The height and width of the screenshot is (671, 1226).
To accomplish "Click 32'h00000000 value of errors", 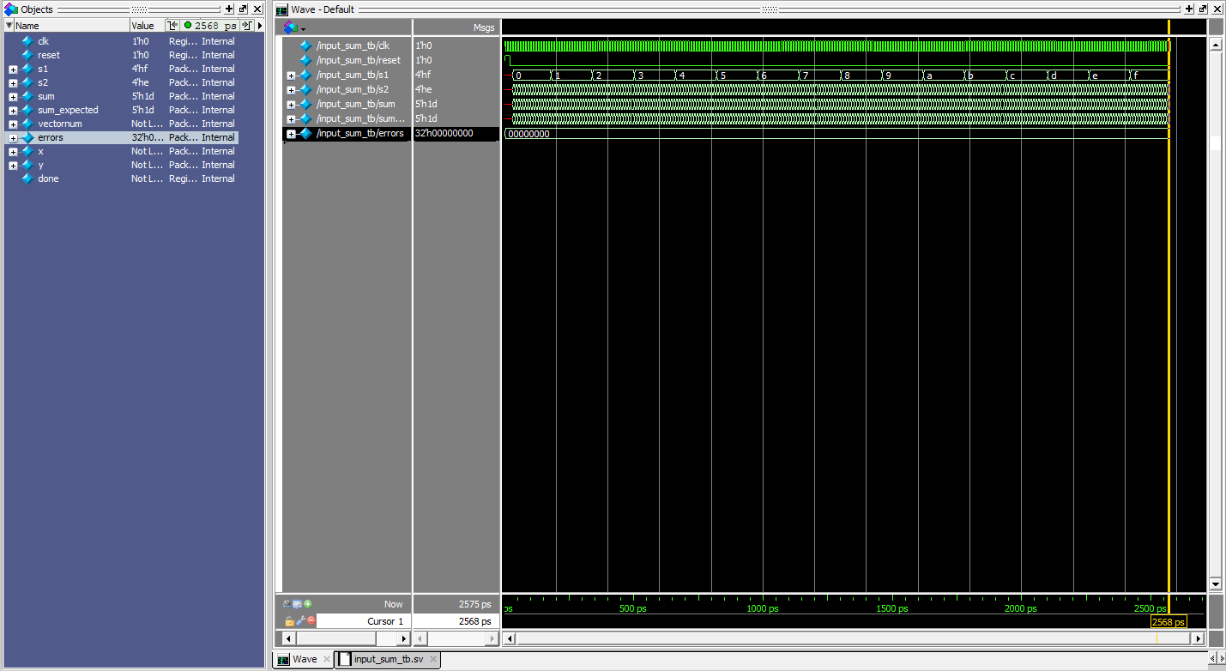I will (x=444, y=134).
